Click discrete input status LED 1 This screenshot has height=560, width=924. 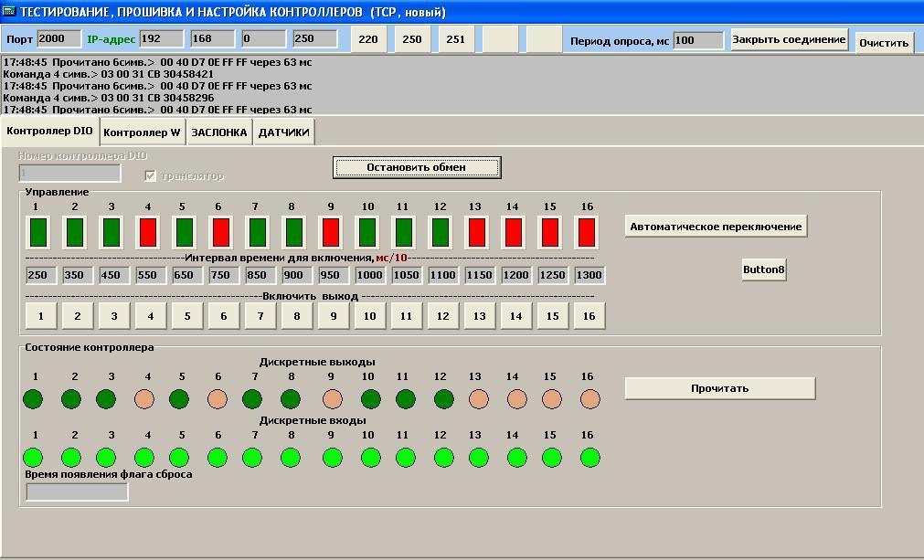33,458
